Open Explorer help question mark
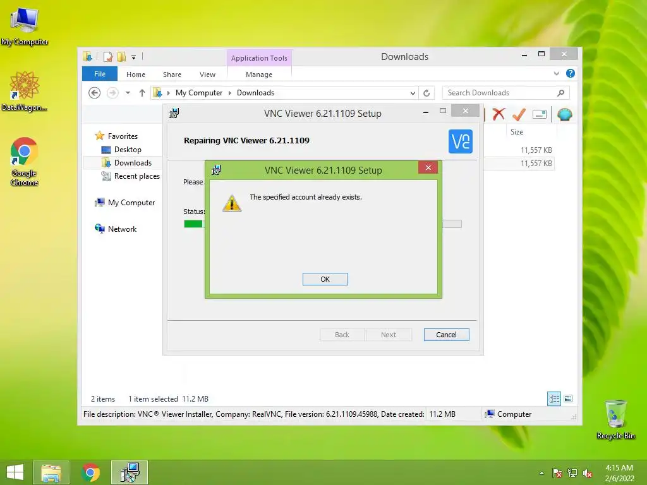Screen dimensions: 647x485 (x=571, y=73)
